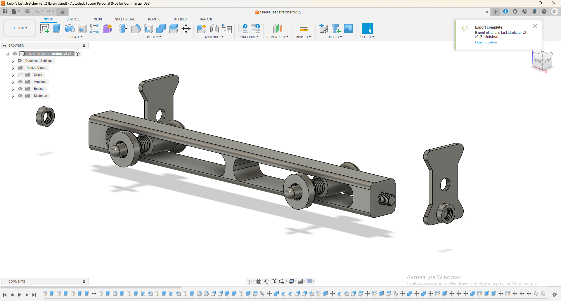Expand the Bodies folder in browser

[x=13, y=89]
